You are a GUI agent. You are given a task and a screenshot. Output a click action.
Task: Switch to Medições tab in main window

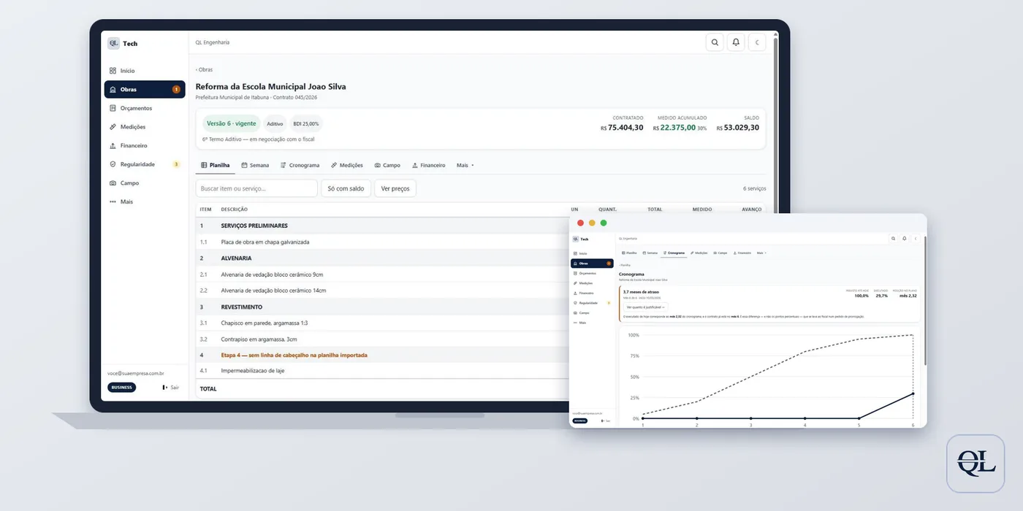(x=347, y=165)
